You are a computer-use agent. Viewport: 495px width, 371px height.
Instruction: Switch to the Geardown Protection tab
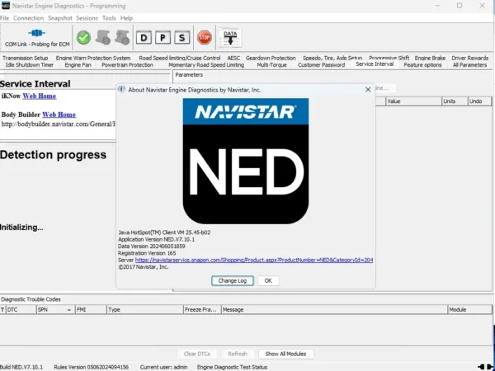pyautogui.click(x=271, y=58)
